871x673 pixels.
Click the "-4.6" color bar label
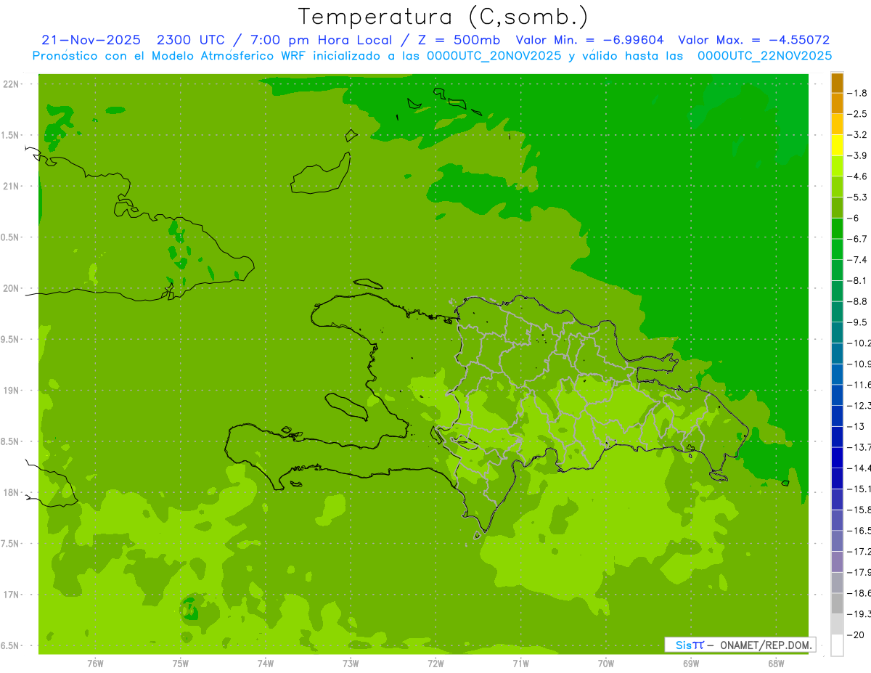click(x=859, y=176)
